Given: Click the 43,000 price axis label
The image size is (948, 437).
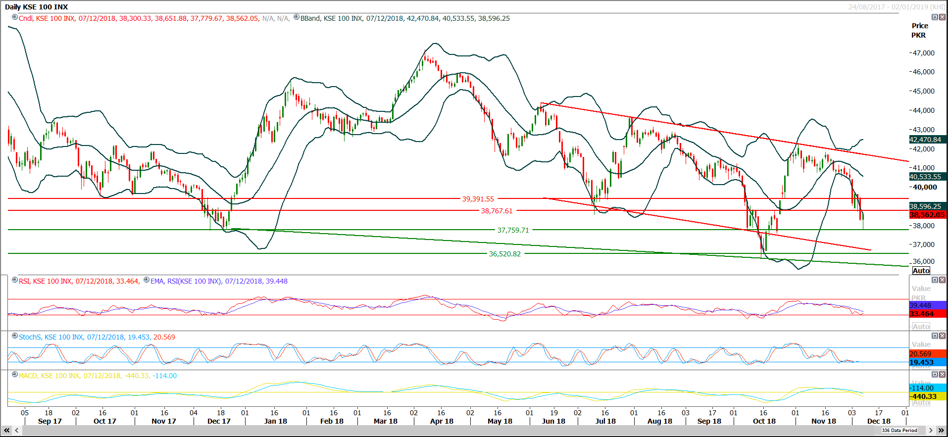Looking at the screenshot, I should 924,130.
